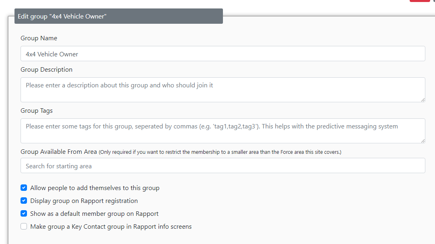Grab the Group Description resize handle

pyautogui.click(x=423, y=100)
